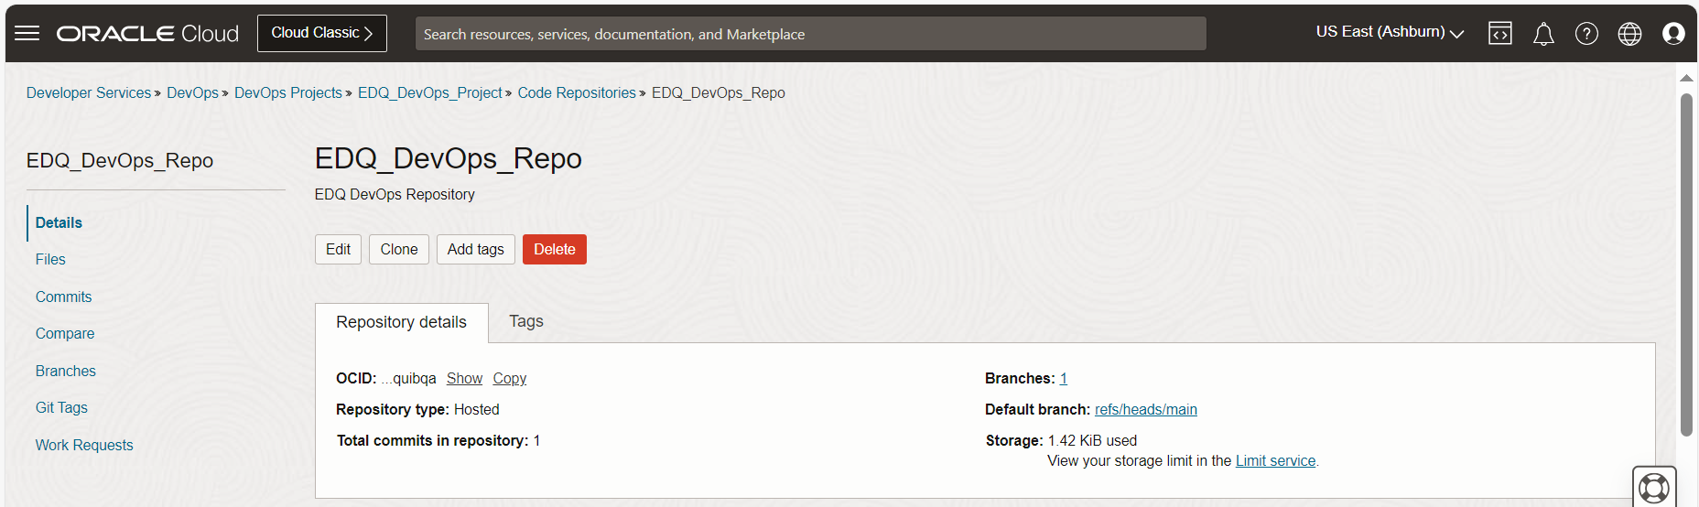Click the support lifebuoy icon
The height and width of the screenshot is (507, 1699).
point(1653,487)
